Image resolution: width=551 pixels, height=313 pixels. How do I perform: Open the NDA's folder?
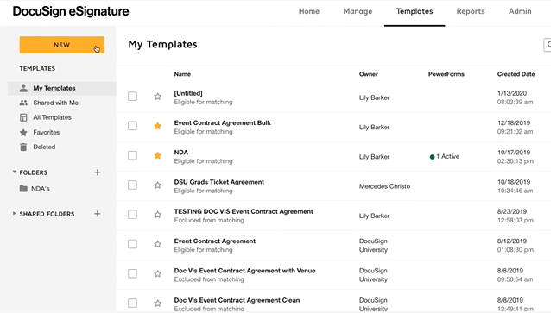pos(41,189)
